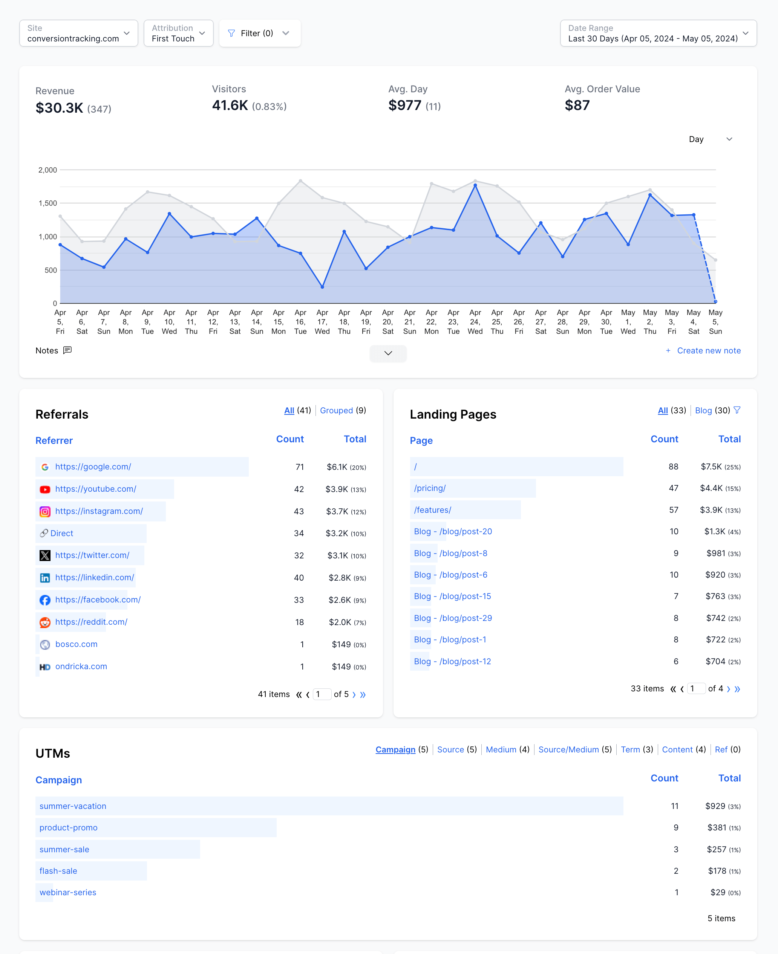778x954 pixels.
Task: Click the Instagram referrer icon
Action: point(45,511)
